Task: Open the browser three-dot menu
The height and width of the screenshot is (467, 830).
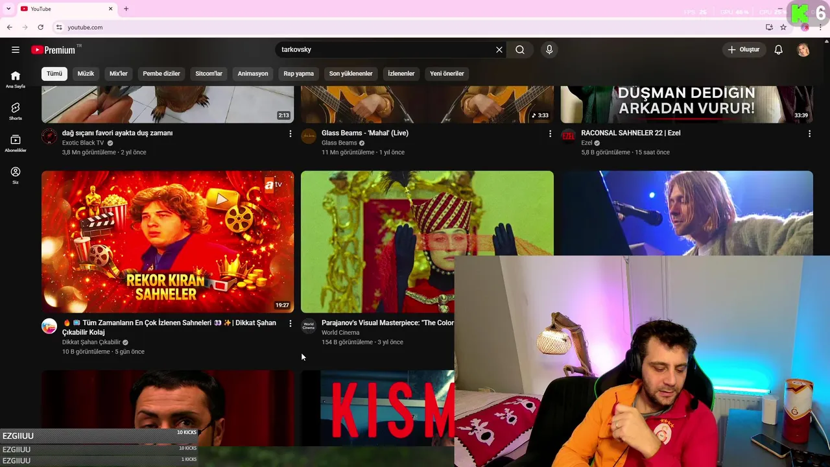Action: point(821,27)
